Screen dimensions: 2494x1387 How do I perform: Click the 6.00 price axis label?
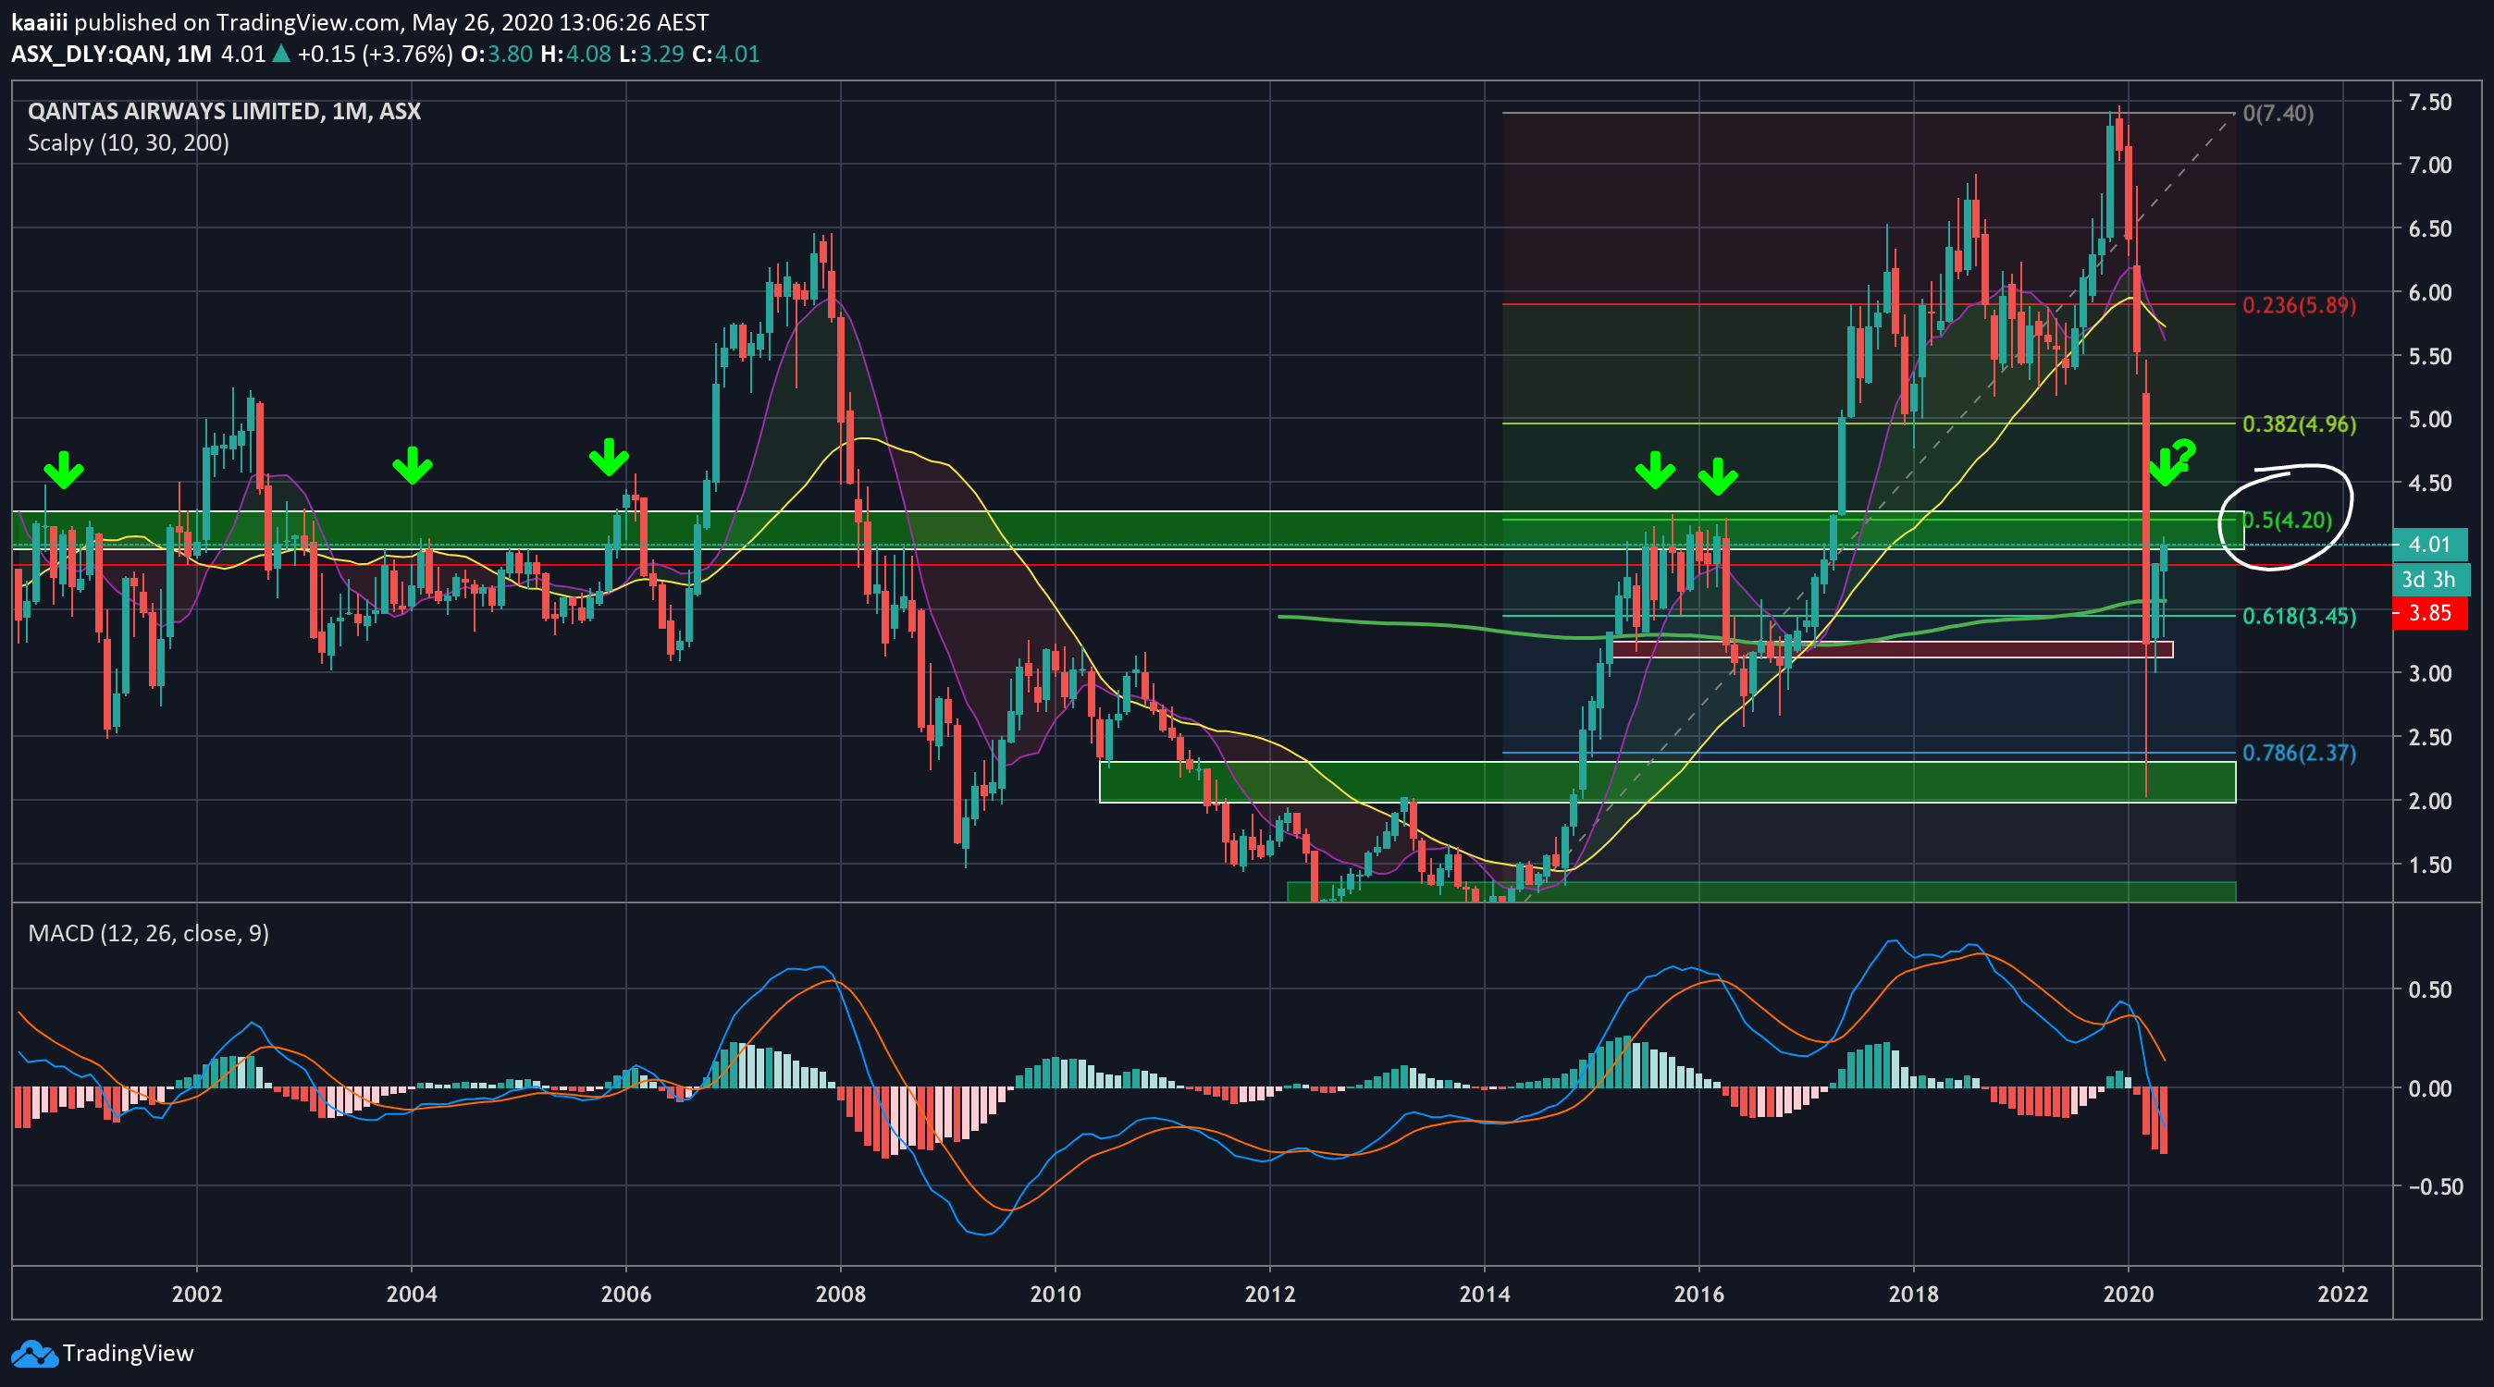2430,292
